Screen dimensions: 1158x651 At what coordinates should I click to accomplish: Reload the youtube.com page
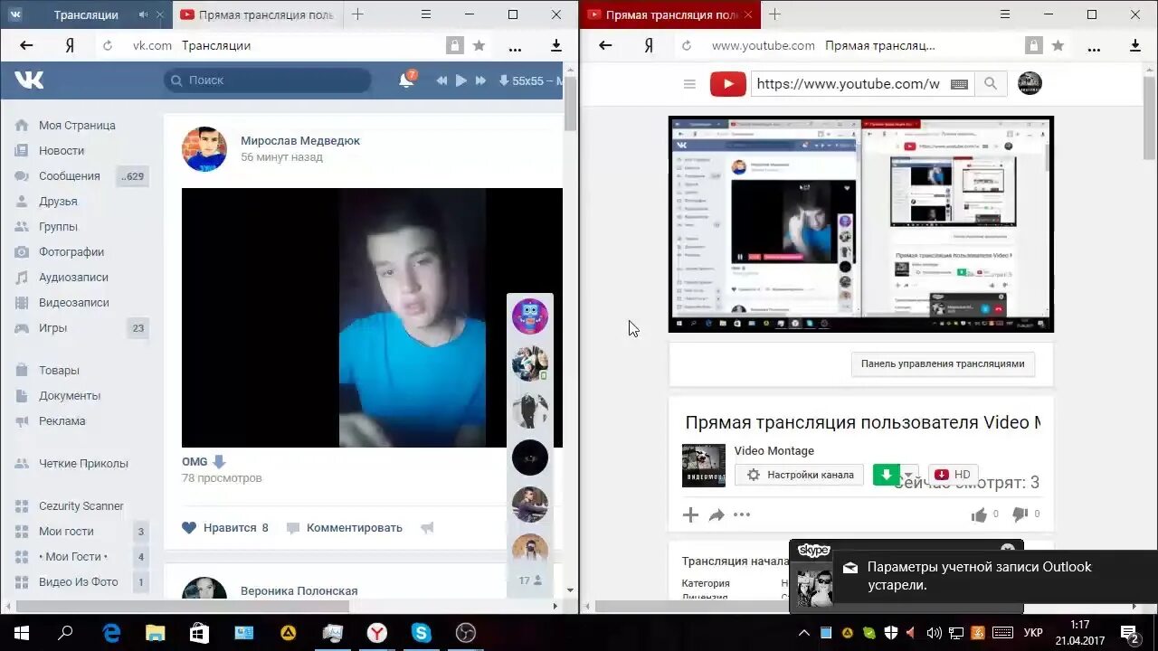[x=687, y=45]
